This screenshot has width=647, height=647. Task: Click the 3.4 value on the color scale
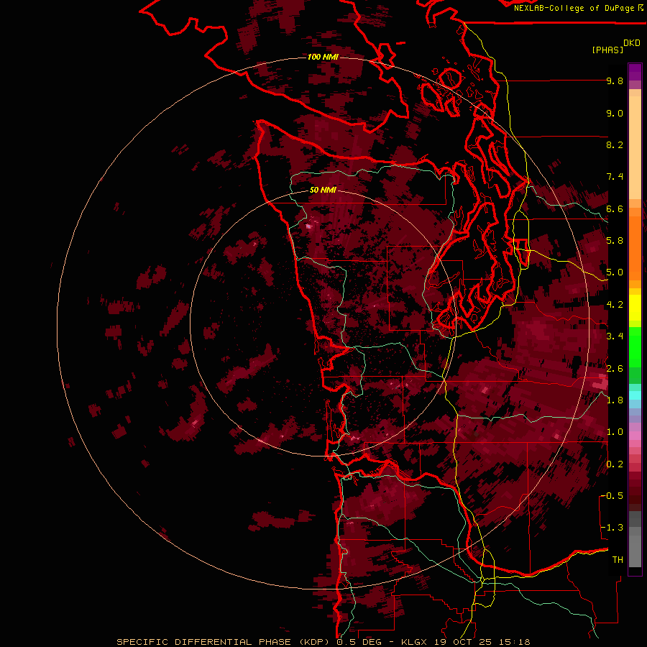tap(615, 336)
